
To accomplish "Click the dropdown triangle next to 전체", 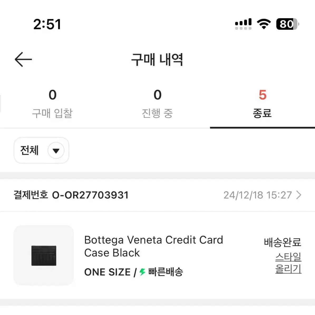I will pyautogui.click(x=56, y=151).
